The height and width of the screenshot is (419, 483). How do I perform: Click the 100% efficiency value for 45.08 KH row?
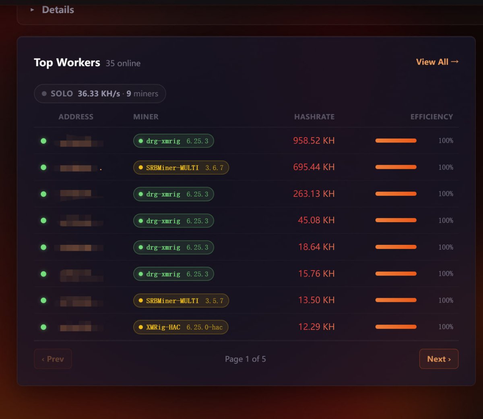pos(446,220)
